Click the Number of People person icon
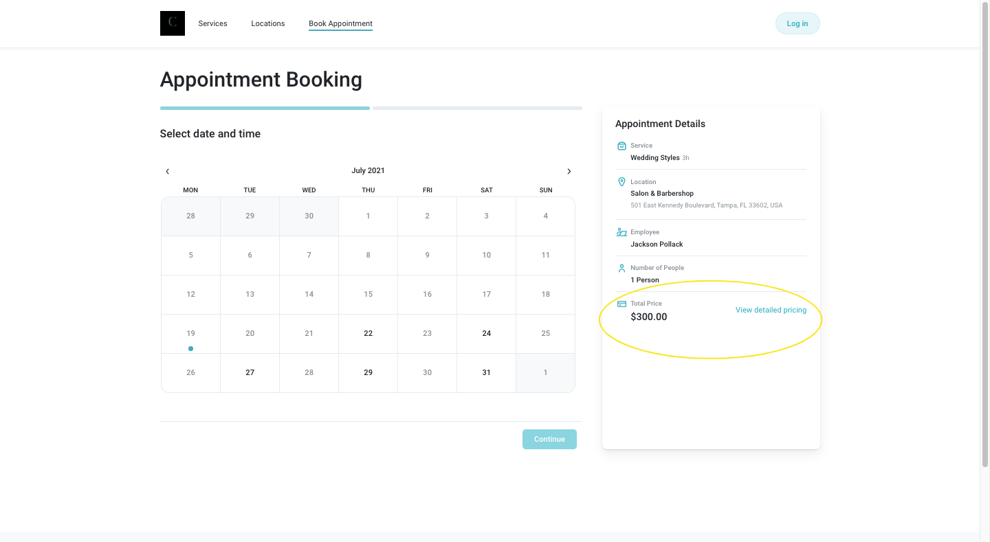Viewport: 990px width, 542px height. point(621,268)
